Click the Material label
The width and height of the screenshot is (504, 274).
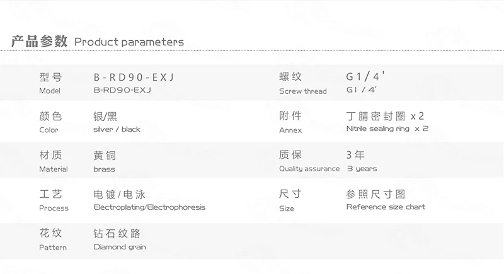coord(54,169)
